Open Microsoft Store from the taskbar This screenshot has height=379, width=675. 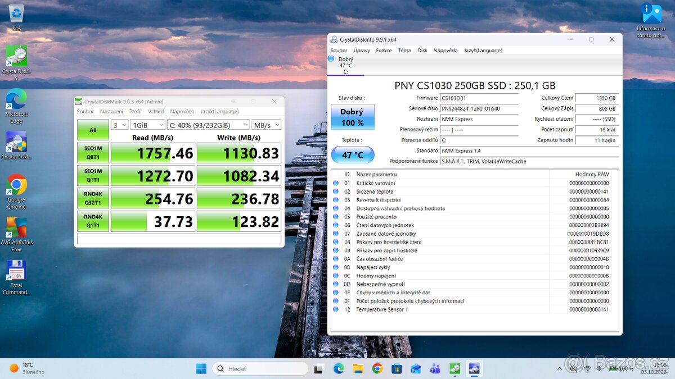tap(397, 369)
